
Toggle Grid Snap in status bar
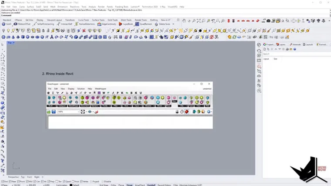104,185
